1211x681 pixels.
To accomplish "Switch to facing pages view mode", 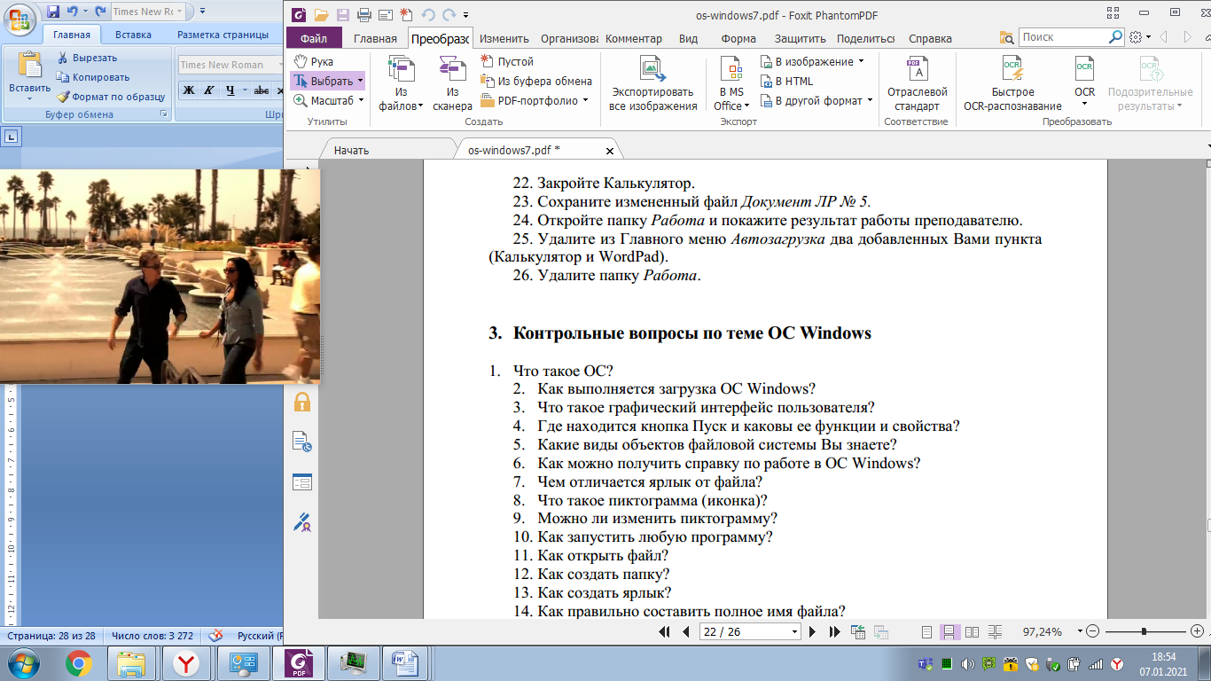I will pyautogui.click(x=972, y=632).
